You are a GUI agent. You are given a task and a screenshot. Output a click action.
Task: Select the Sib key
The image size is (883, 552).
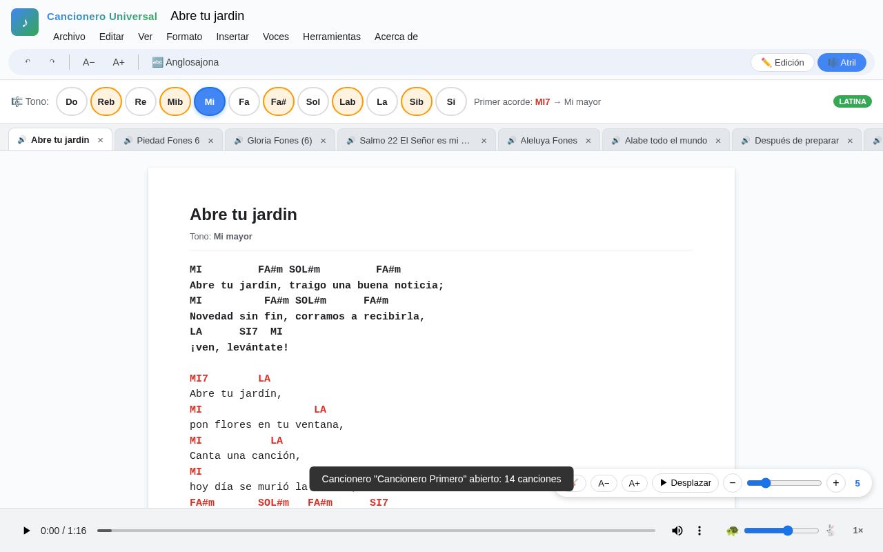(x=417, y=101)
